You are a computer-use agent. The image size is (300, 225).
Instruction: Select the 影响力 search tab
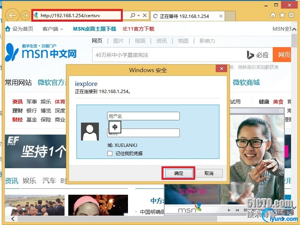pyautogui.click(x=207, y=41)
